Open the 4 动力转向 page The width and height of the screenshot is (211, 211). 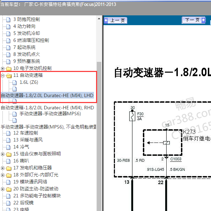24,27
